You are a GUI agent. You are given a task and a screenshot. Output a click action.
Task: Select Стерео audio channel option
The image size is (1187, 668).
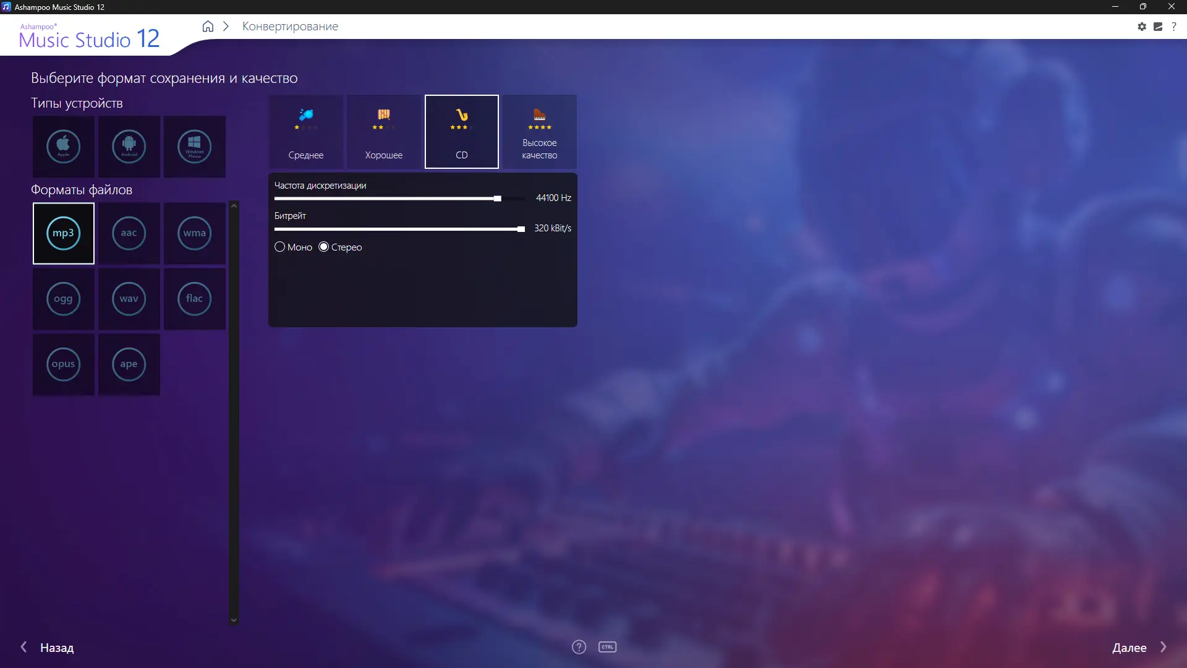tap(324, 247)
